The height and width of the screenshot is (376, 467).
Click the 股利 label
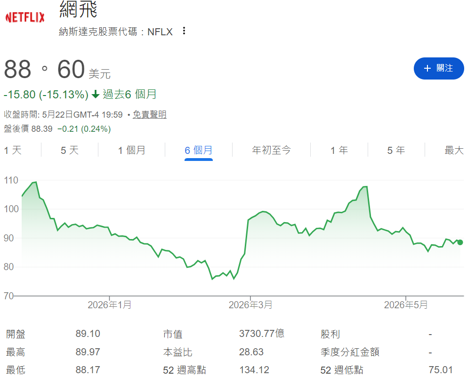click(330, 334)
